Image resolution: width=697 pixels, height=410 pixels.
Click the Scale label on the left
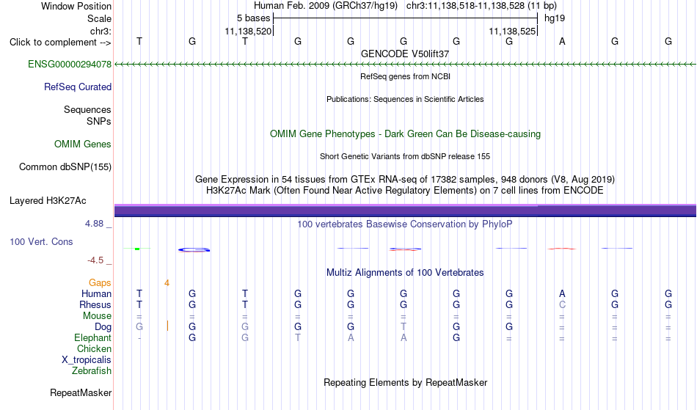(x=99, y=18)
